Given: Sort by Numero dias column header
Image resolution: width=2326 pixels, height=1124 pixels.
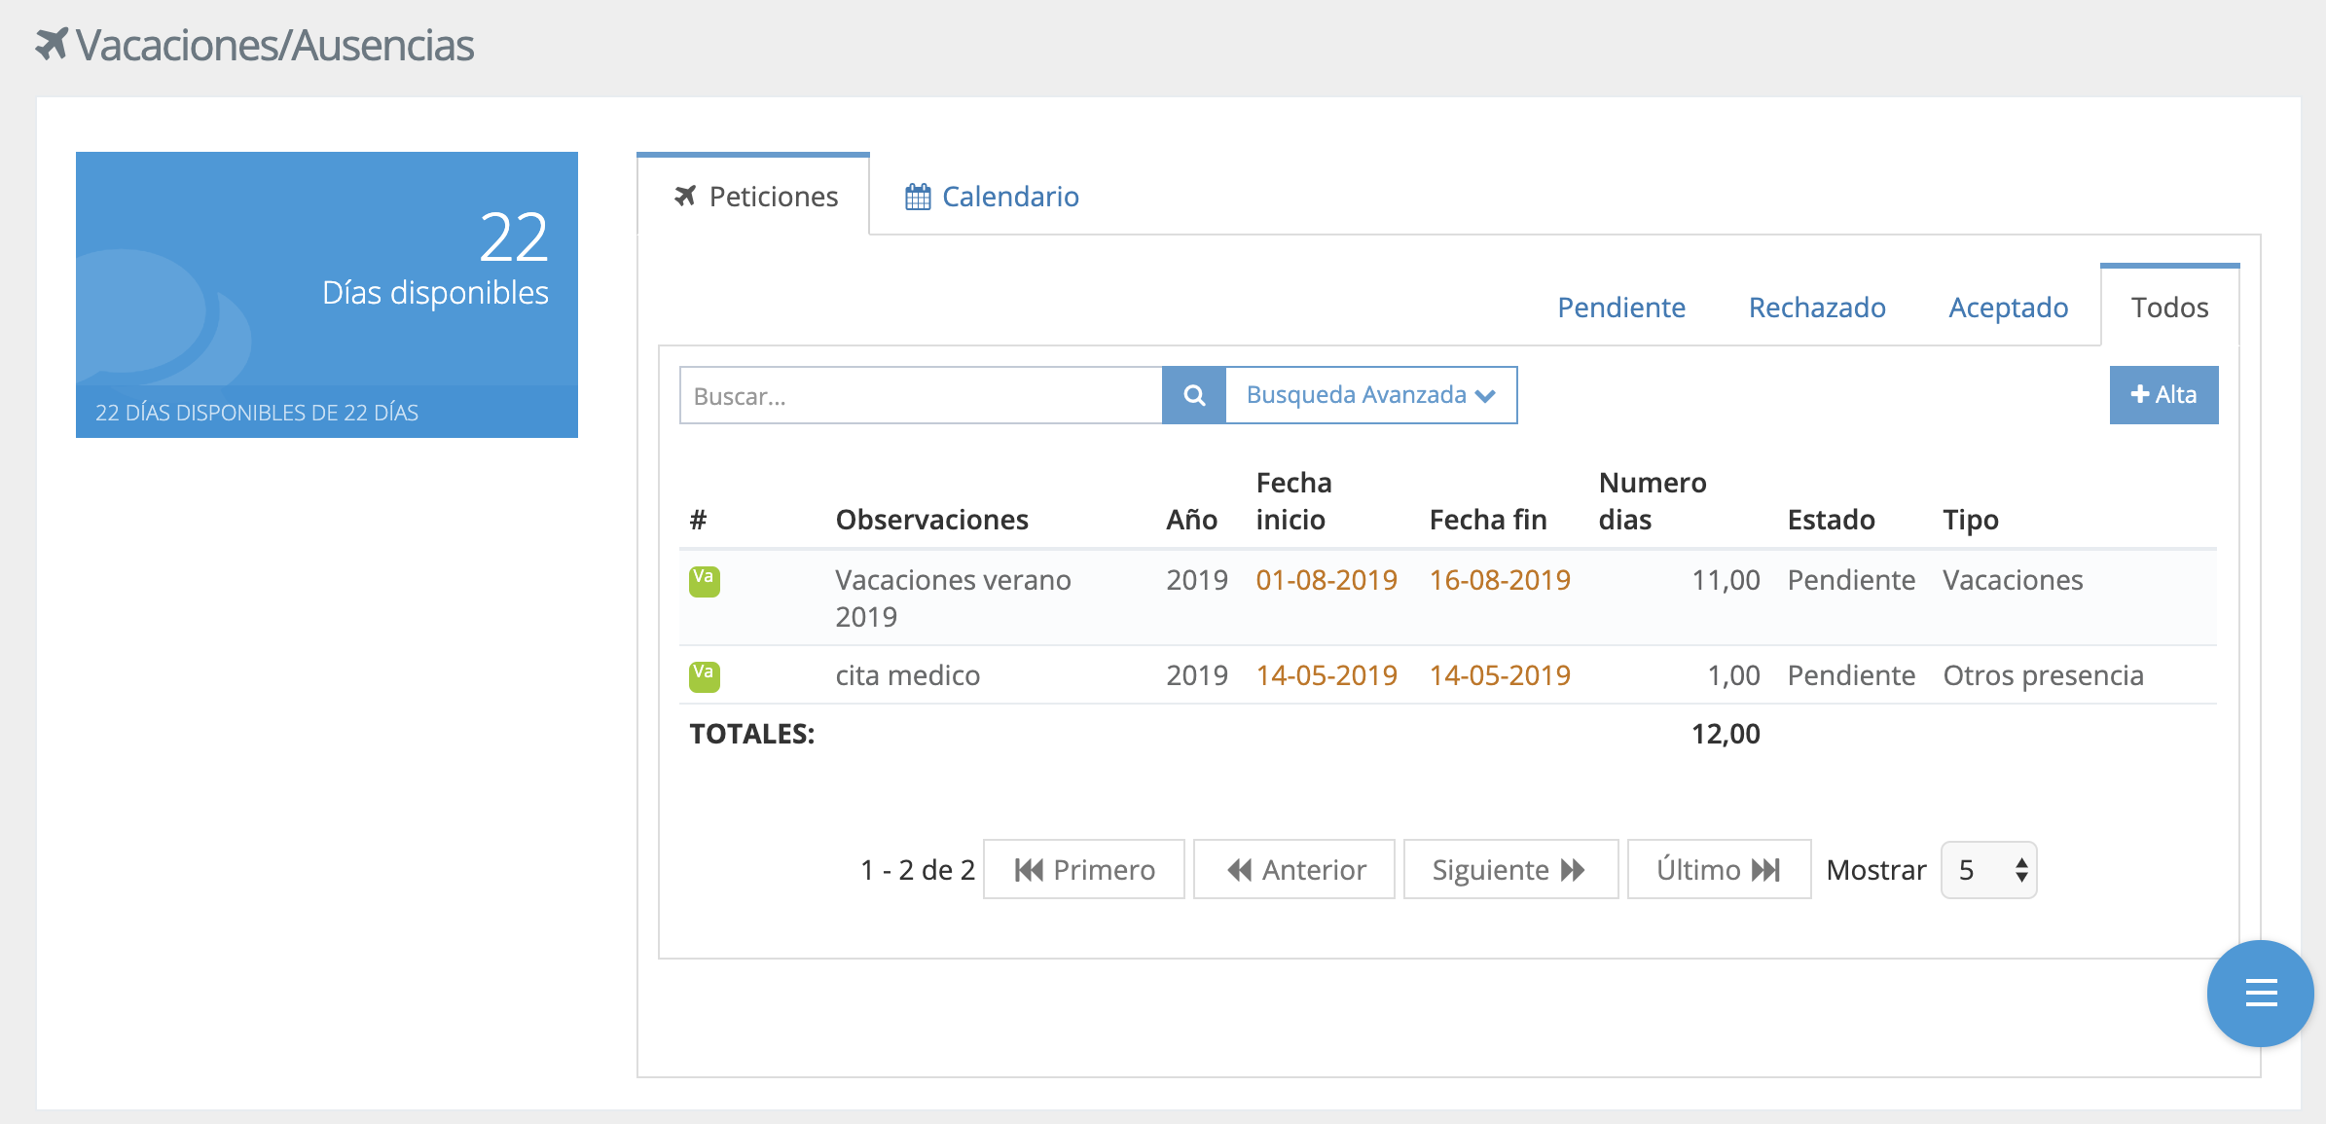Looking at the screenshot, I should (1653, 501).
